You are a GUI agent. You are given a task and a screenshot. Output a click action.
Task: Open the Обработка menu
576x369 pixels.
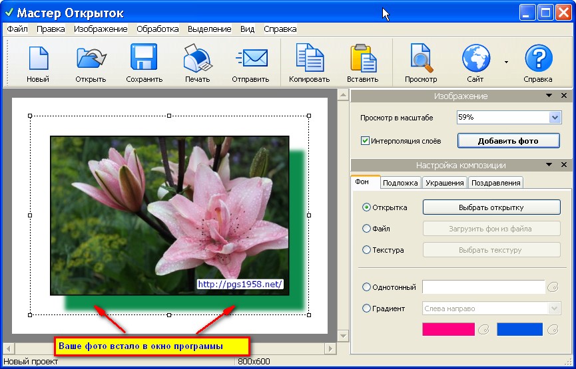158,29
